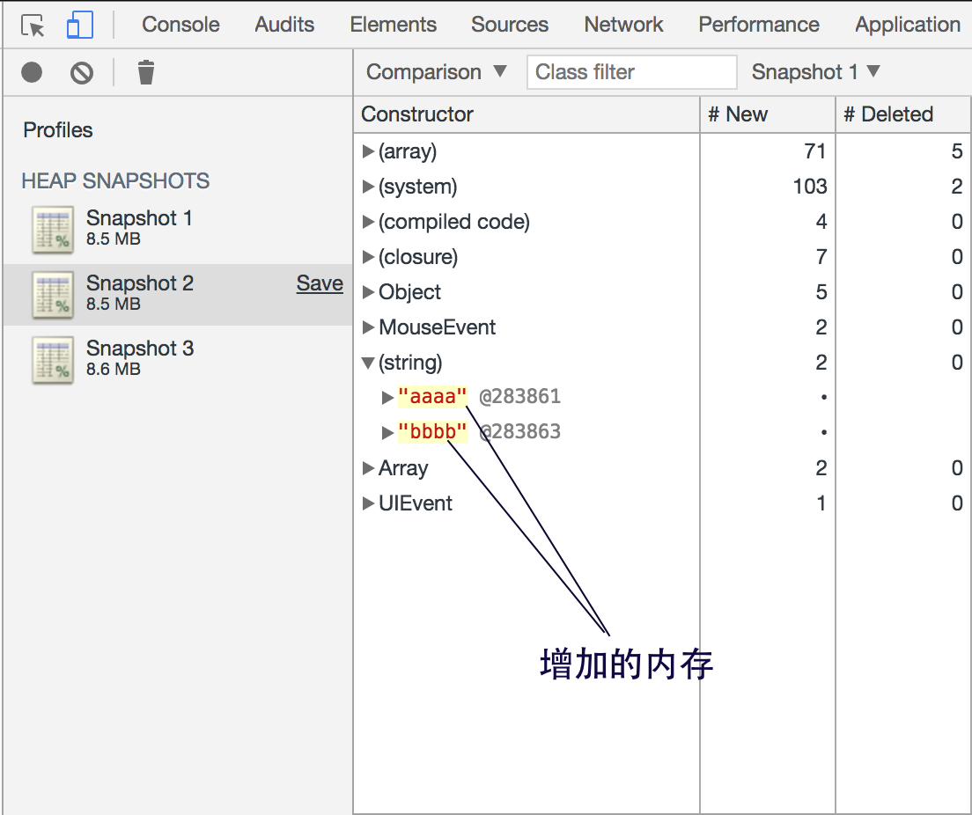Open the Performance tab
The image size is (972, 815).
pos(759,25)
